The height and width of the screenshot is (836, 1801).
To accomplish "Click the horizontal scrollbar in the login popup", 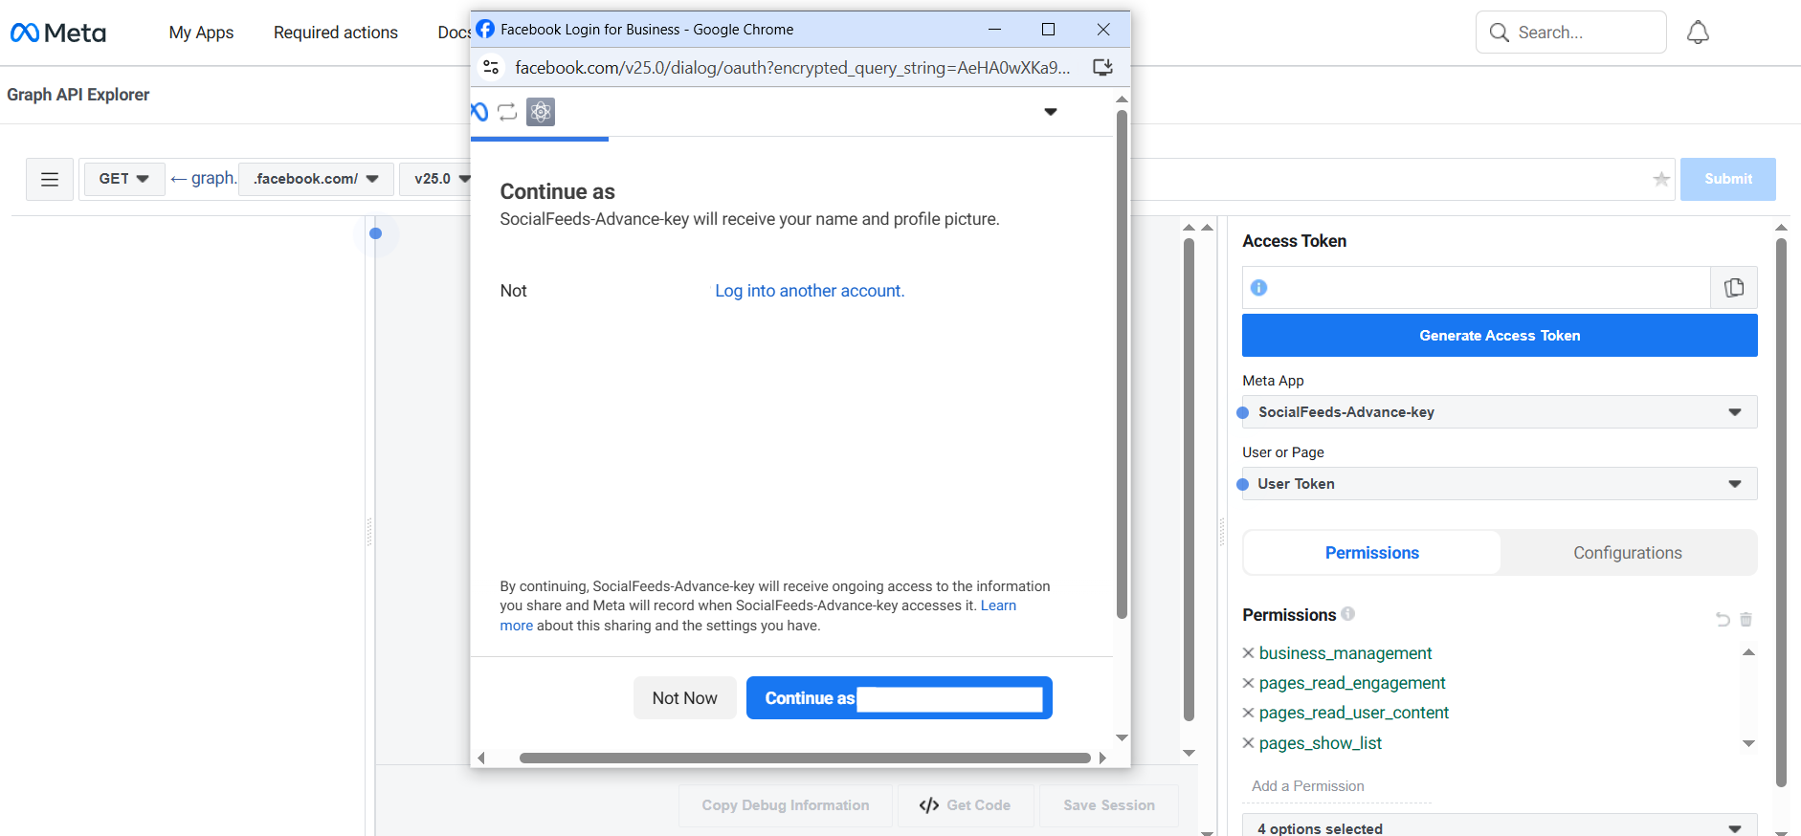I will pos(804,758).
